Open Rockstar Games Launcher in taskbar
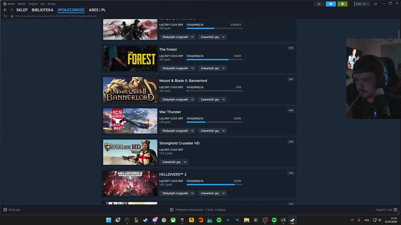 [191, 220]
